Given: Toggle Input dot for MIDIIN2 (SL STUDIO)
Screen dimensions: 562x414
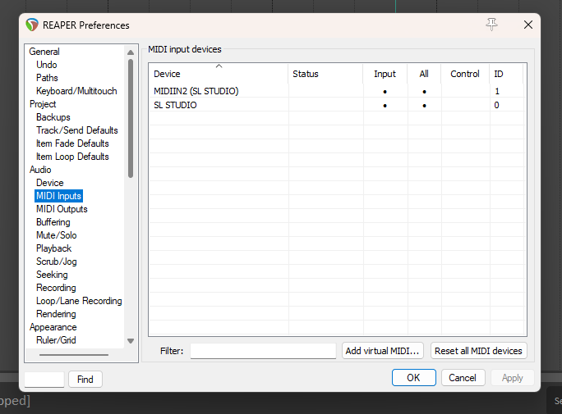Looking at the screenshot, I should click(385, 91).
